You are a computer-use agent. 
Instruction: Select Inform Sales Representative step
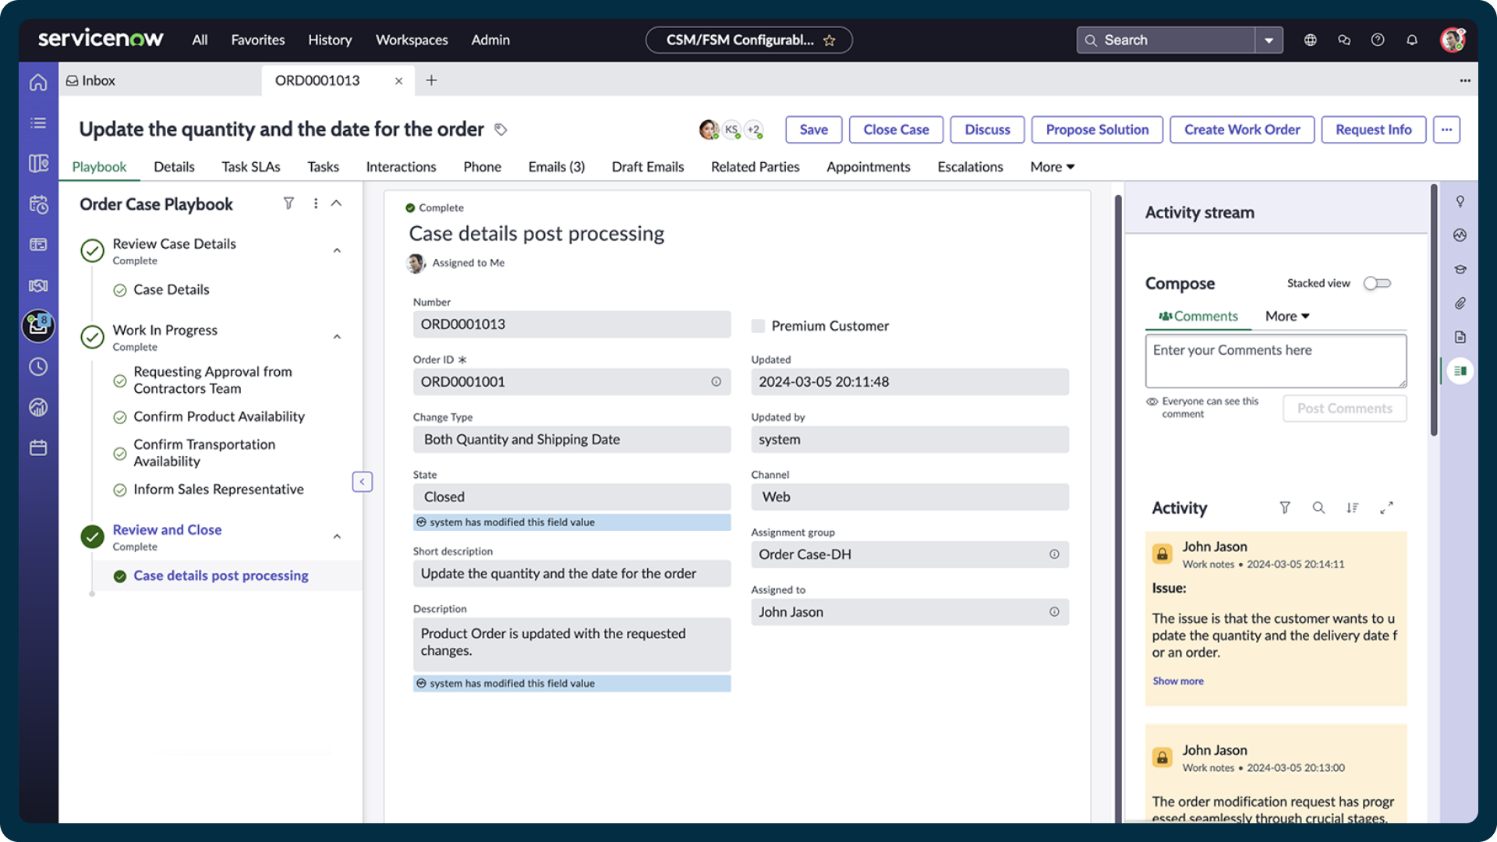pyautogui.click(x=218, y=489)
